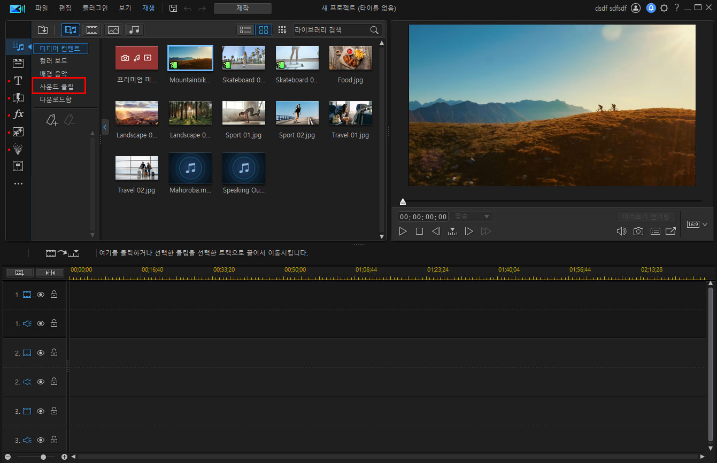
Task: Click the library search magnifier icon
Action: click(374, 30)
